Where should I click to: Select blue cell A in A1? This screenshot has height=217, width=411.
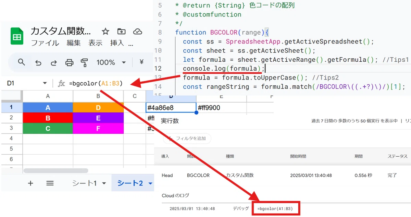point(48,108)
